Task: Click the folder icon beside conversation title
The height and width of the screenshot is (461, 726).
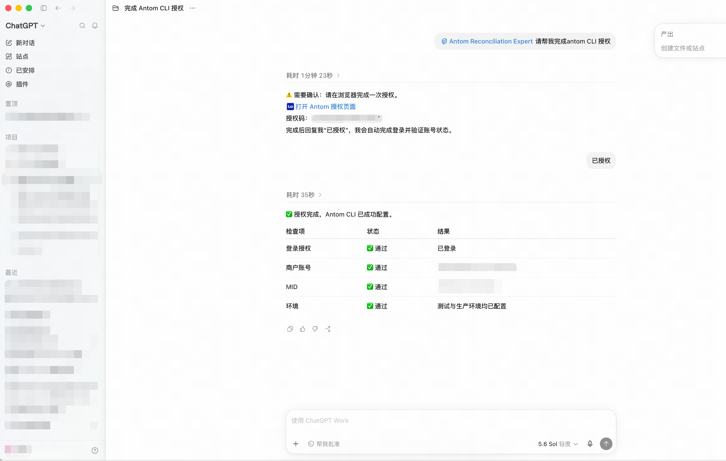Action: 116,8
